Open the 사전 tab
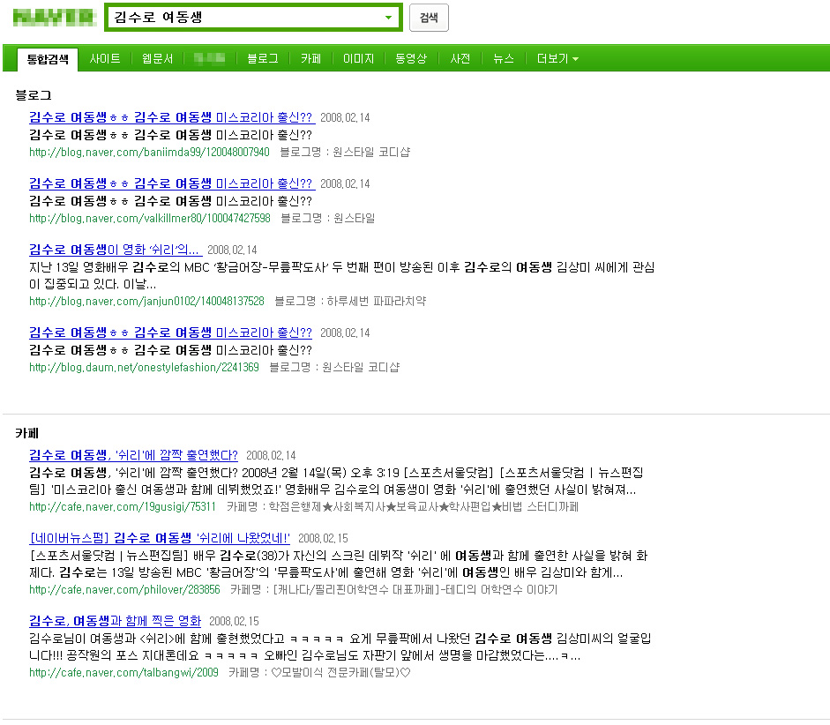The width and height of the screenshot is (830, 725). pyautogui.click(x=460, y=59)
